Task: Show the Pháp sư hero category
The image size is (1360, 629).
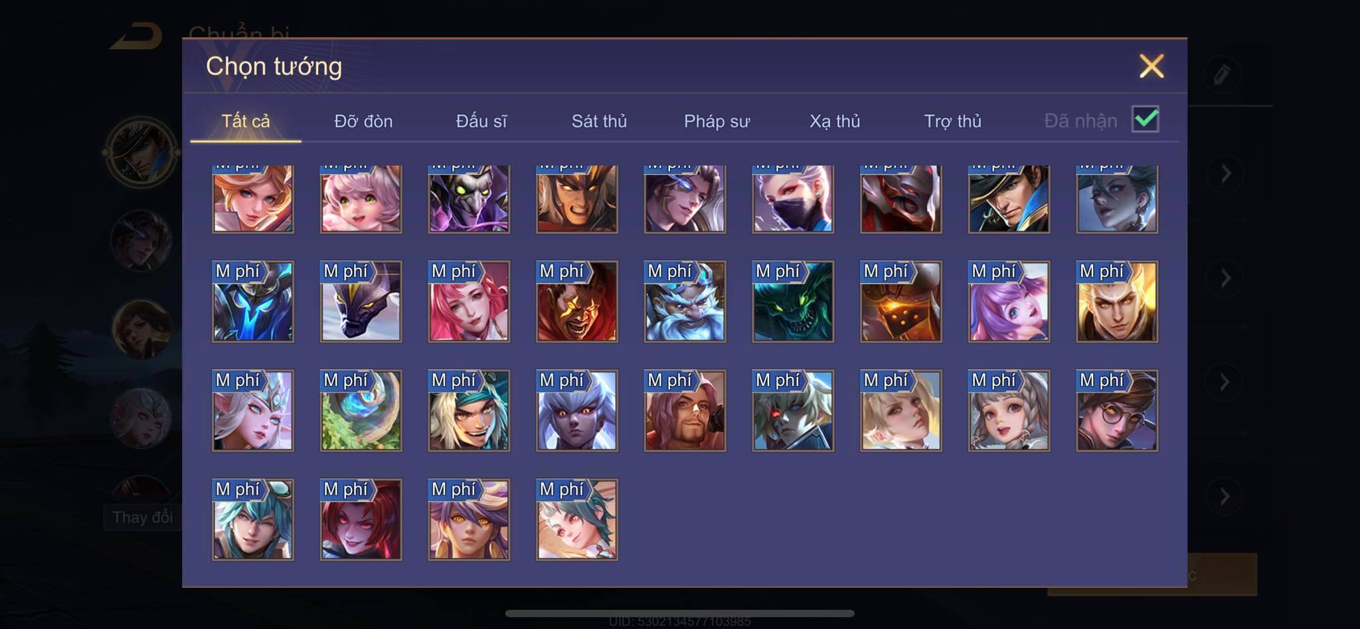Action: click(x=717, y=121)
